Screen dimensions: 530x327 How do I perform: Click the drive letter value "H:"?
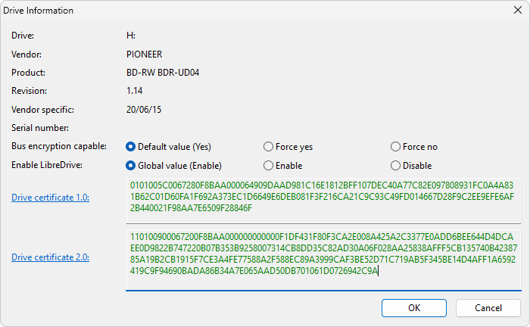point(131,36)
